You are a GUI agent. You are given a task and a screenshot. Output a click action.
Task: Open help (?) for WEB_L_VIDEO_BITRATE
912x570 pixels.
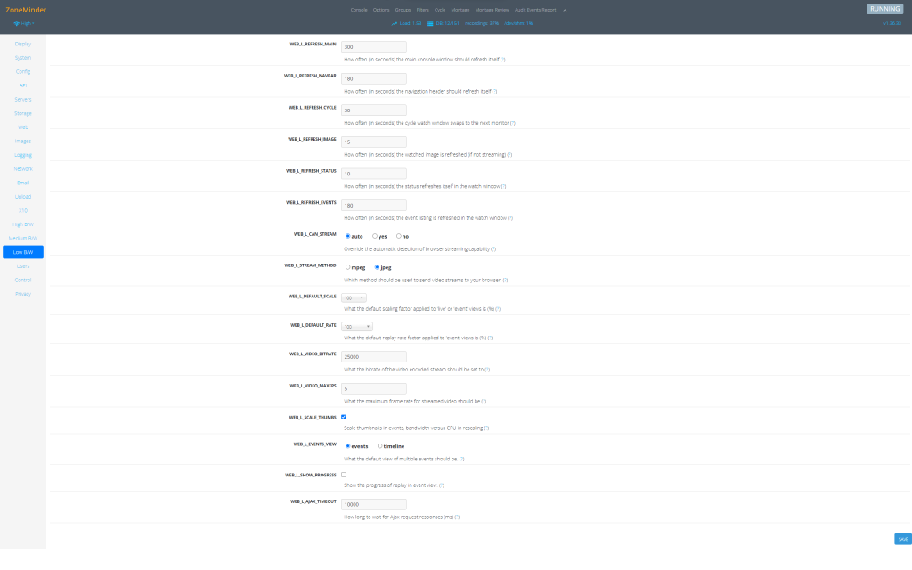point(487,369)
